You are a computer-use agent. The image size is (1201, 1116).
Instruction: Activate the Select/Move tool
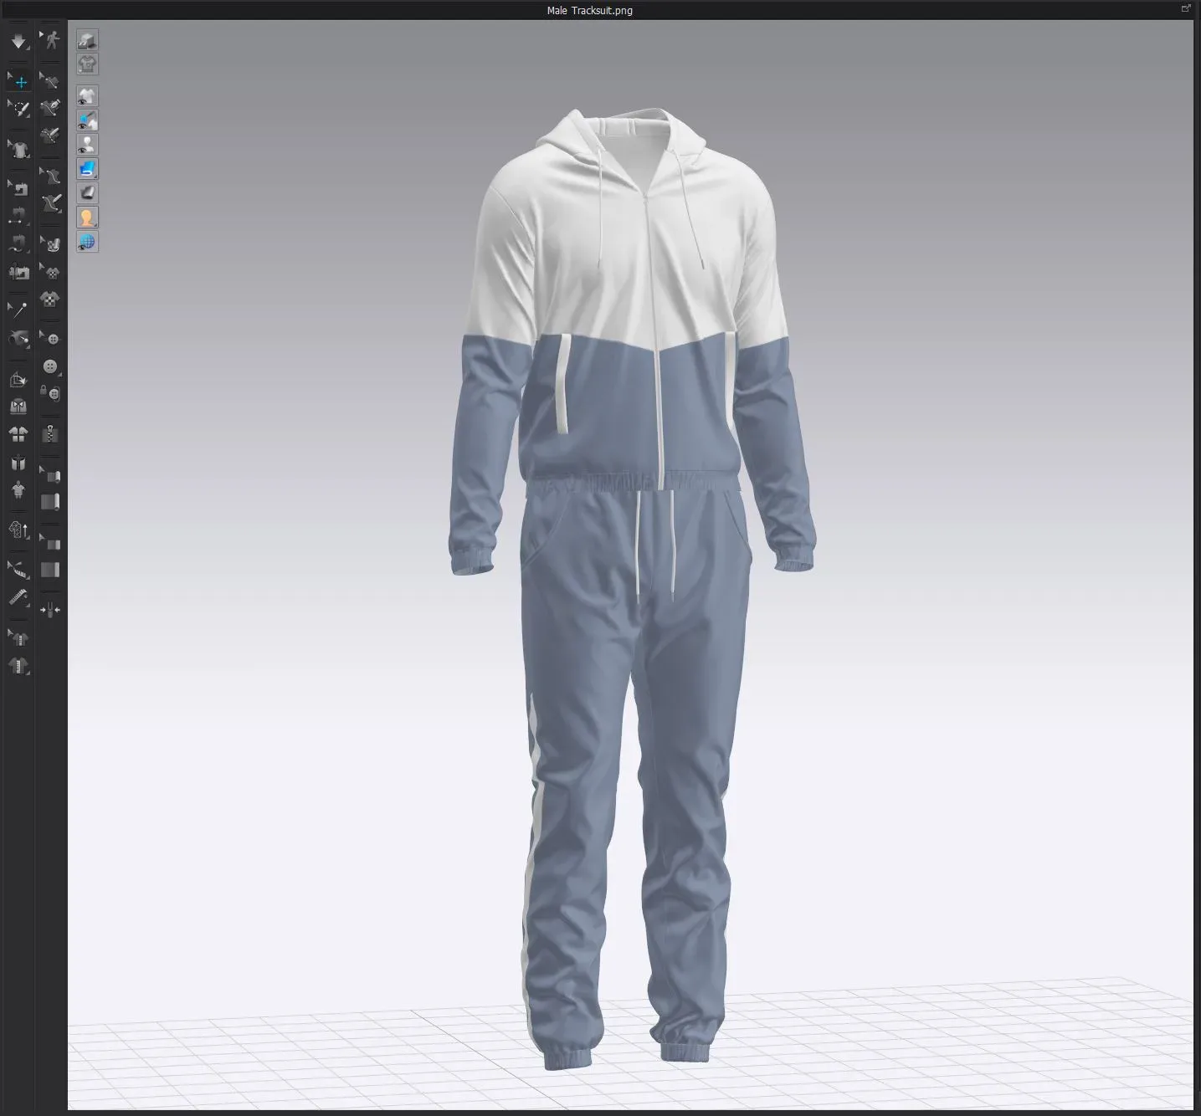19,80
